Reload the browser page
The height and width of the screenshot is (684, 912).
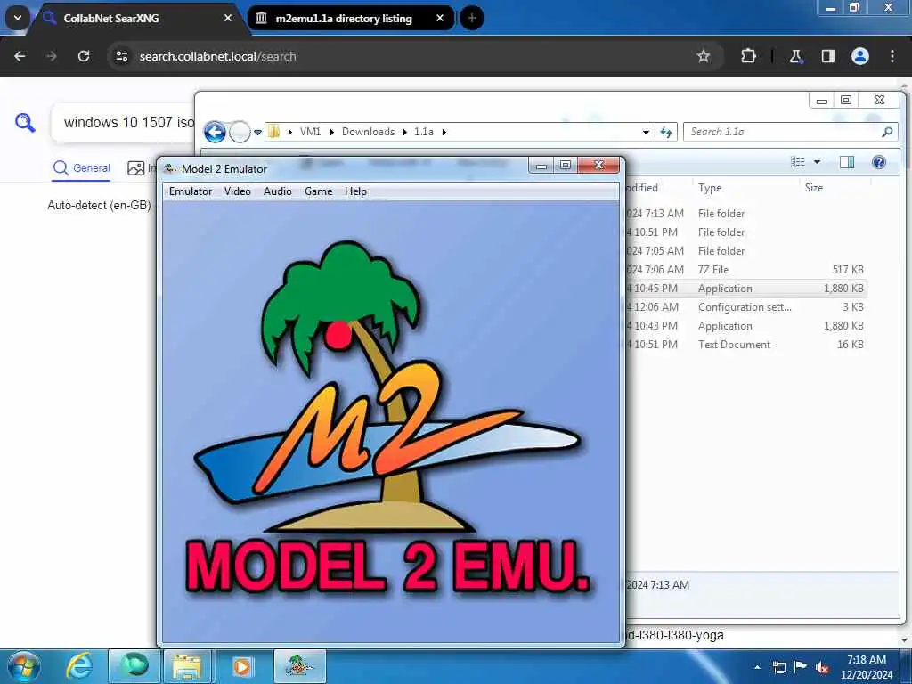tap(84, 56)
